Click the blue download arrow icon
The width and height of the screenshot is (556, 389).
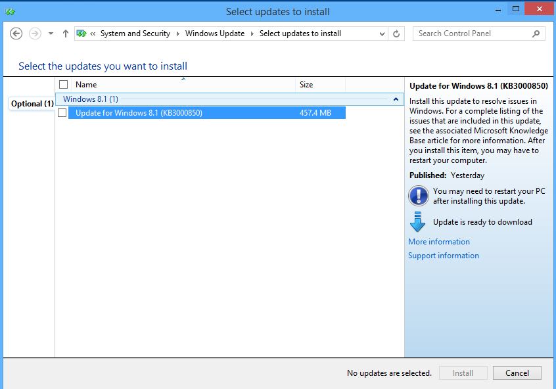(418, 222)
